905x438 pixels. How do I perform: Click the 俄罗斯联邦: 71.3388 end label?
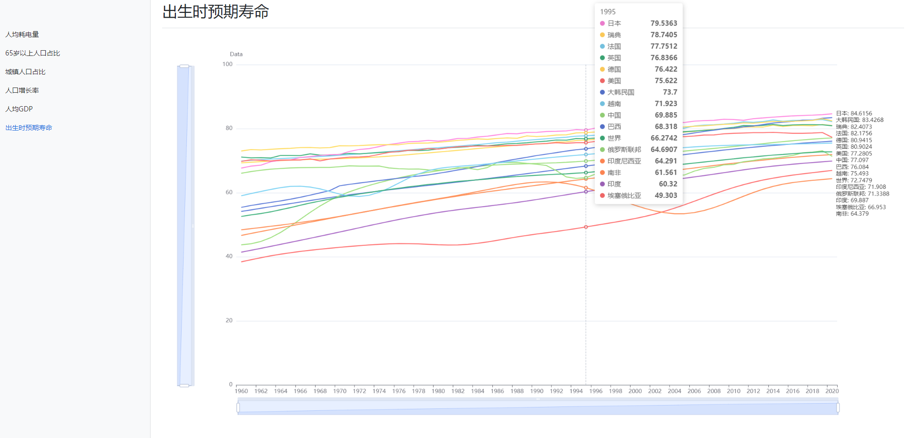[862, 194]
